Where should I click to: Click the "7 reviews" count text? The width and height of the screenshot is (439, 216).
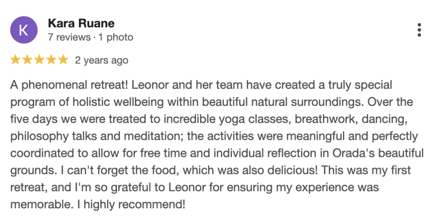click(x=69, y=37)
